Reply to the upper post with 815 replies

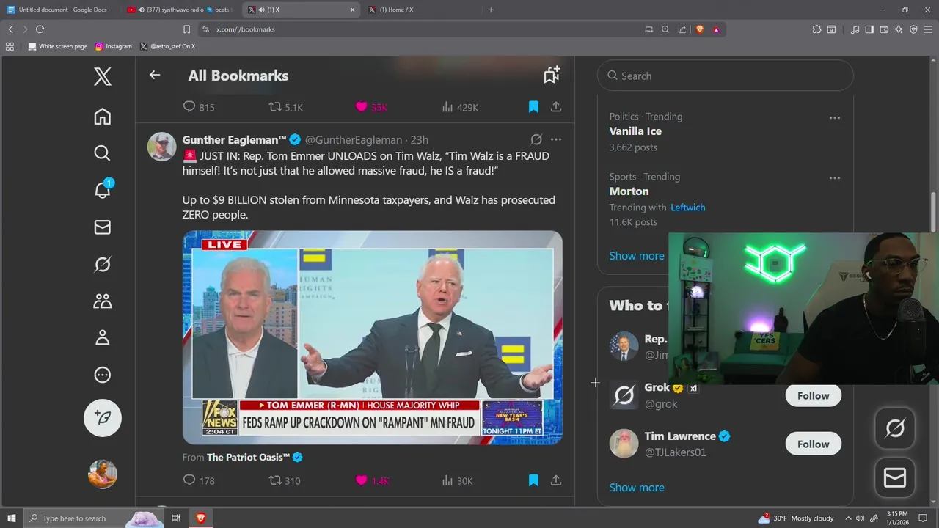point(199,107)
